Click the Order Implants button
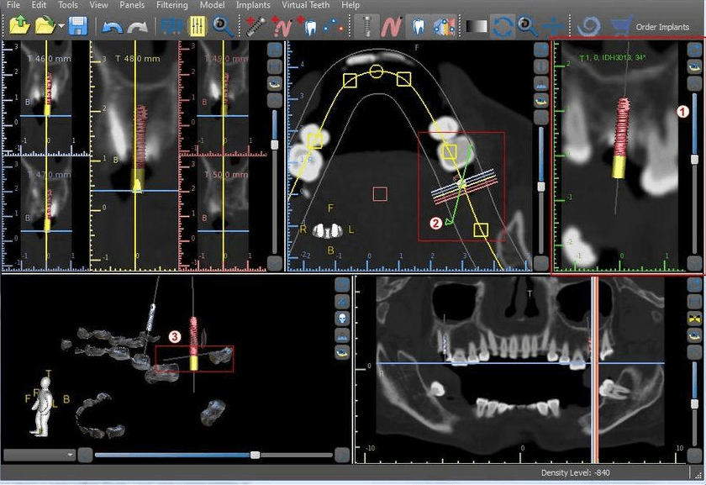The image size is (706, 485). point(662,27)
